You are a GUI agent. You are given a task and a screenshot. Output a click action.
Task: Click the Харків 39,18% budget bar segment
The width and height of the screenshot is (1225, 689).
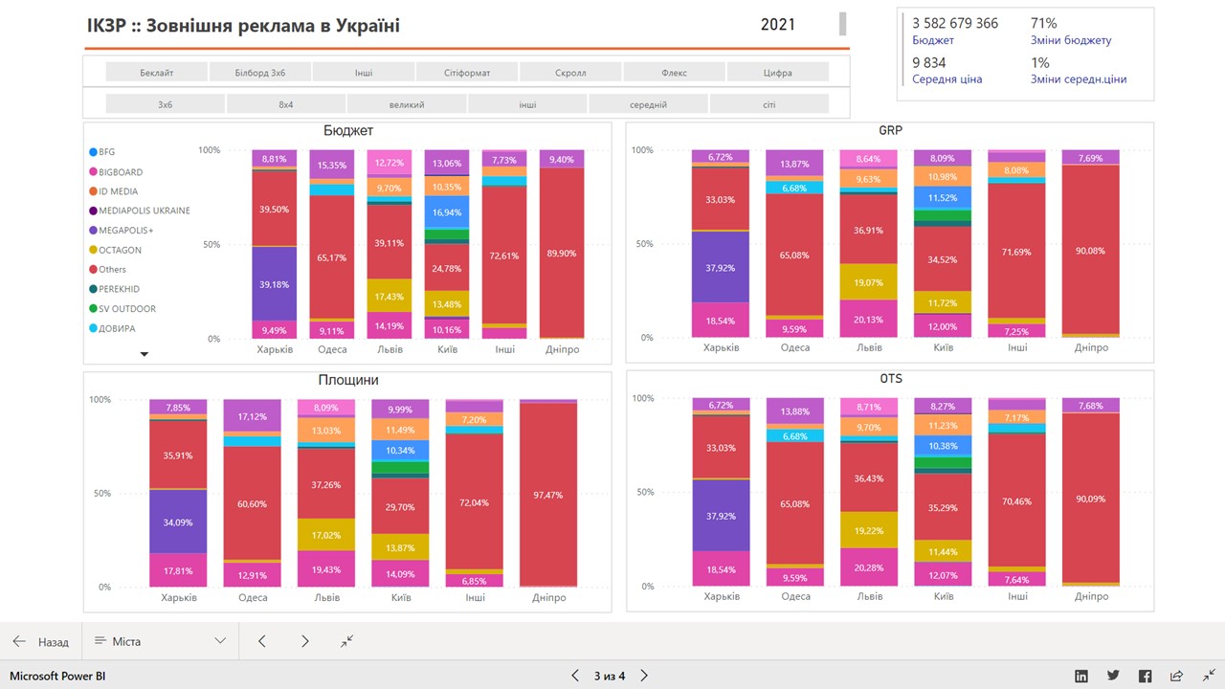[x=275, y=284]
